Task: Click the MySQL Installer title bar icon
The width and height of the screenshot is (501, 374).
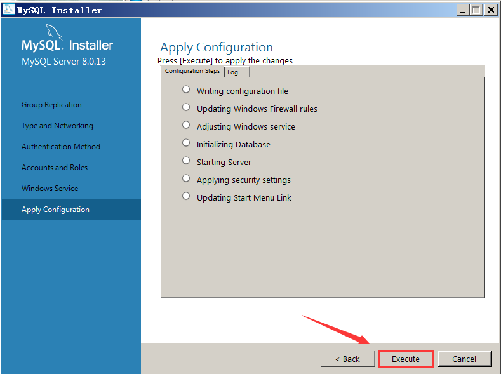Action: 9,10
